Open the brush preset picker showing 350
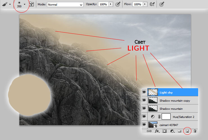The width and height of the screenshot is (208, 140). coord(24,4)
